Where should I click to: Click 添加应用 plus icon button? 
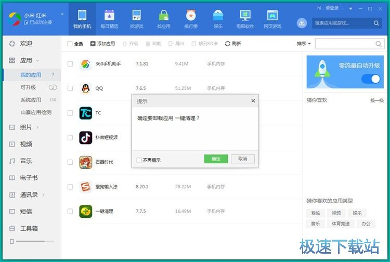point(102,44)
